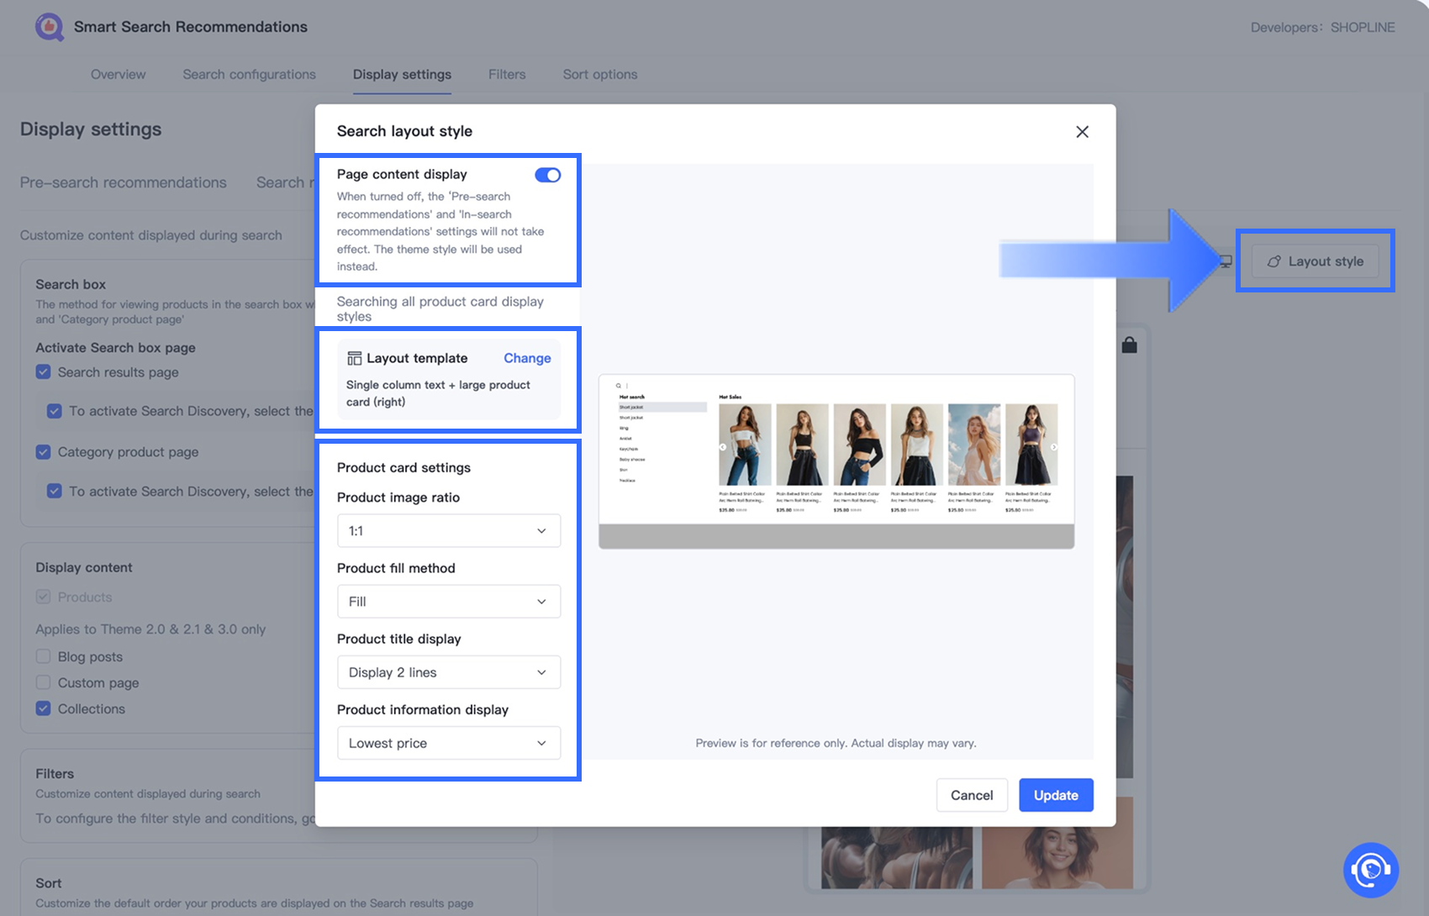
Task: Uncheck Search Discovery checkbox under Category product page
Action: [x=55, y=491]
